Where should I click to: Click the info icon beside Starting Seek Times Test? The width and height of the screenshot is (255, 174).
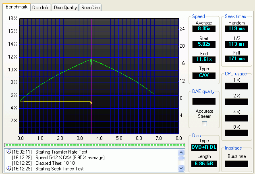pos(8,168)
